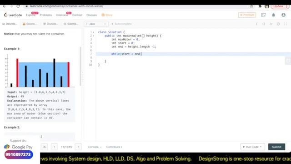Open the LeetCode logo home link
Screen dimensions: 291x164
(x=13, y=15)
